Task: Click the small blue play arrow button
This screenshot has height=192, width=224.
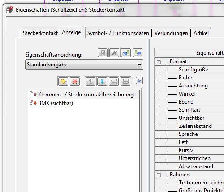Action: coord(139,81)
